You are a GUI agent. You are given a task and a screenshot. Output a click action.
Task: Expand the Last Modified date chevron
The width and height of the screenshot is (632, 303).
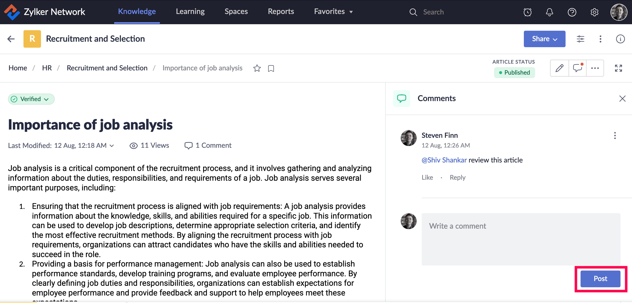112,146
